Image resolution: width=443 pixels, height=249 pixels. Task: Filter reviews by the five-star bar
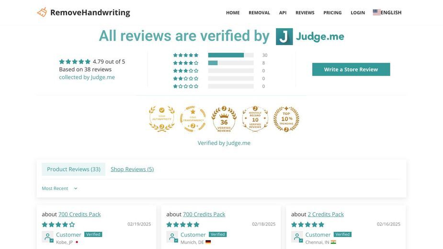coord(231,55)
